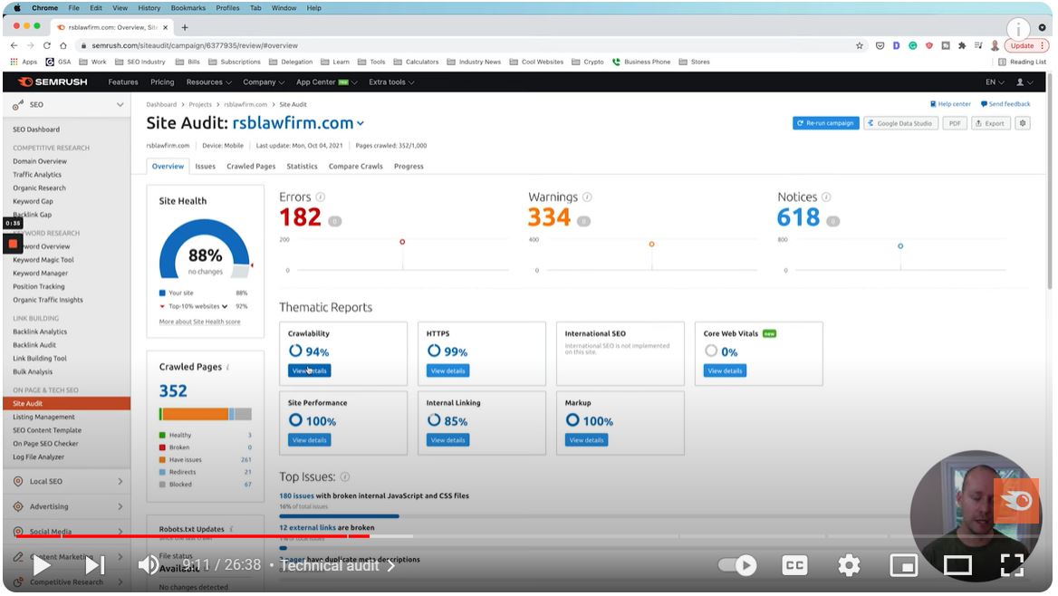This screenshot has width=1058, height=596.
Task: Open the Apple menu
Action: (x=17, y=8)
